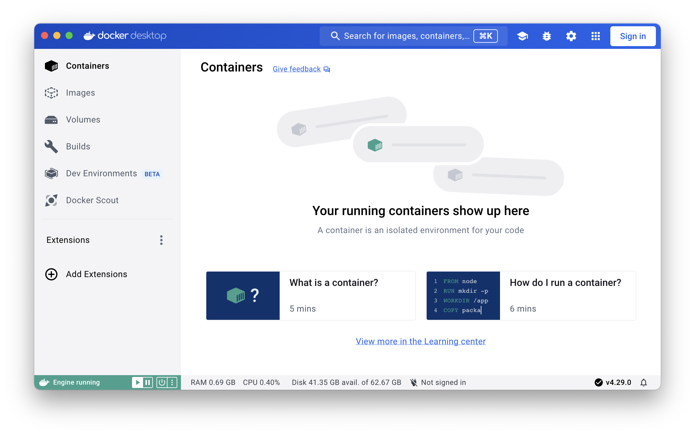
Task: Click View more in the Learning center
Action: 421,341
